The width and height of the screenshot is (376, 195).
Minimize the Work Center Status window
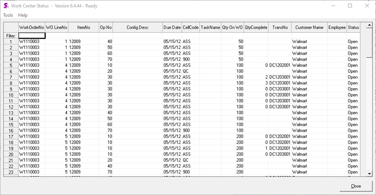click(333, 6)
